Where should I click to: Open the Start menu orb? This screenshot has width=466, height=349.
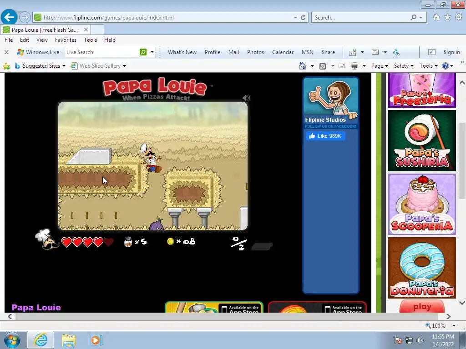pyautogui.click(x=12, y=340)
